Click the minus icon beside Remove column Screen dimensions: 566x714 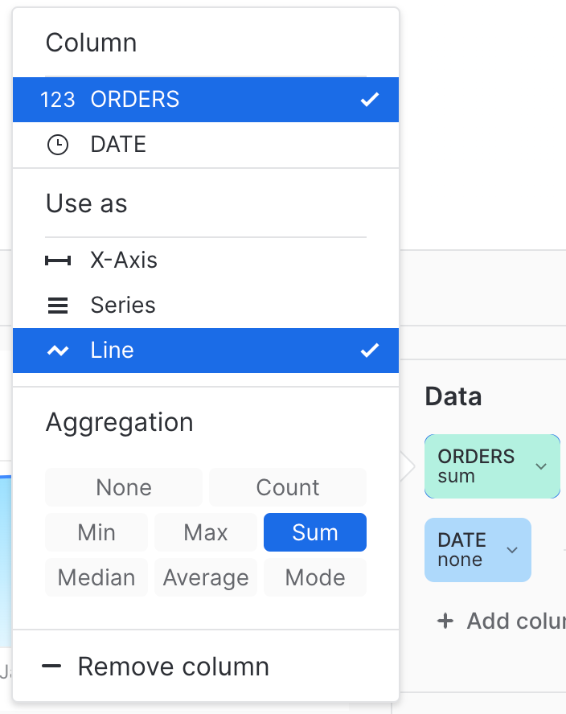point(51,667)
